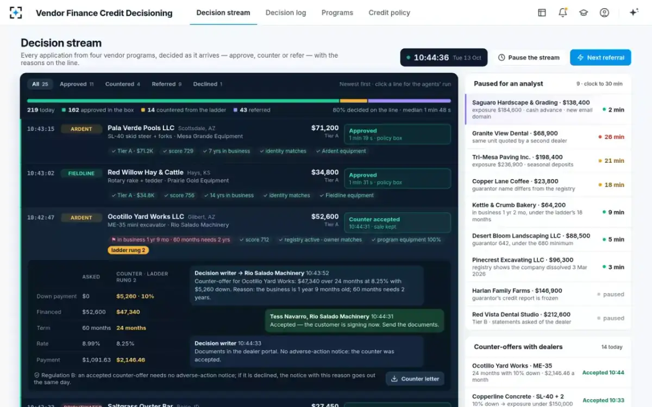Click Red Willow Approved status box
Viewport: 652px width, 407px height.
click(397, 179)
